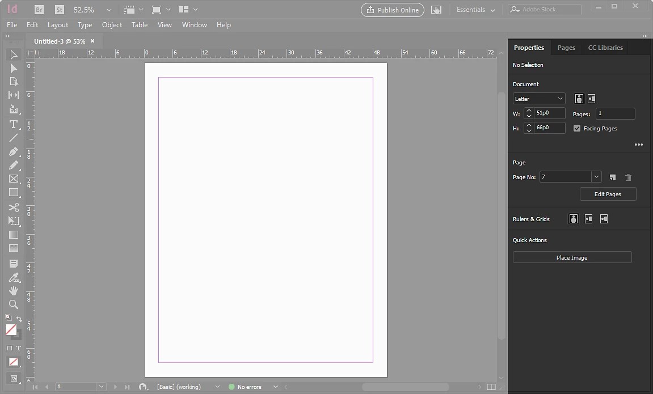Image resolution: width=653 pixels, height=394 pixels.
Task: Open the Essentials workspace dropdown
Action: [475, 10]
